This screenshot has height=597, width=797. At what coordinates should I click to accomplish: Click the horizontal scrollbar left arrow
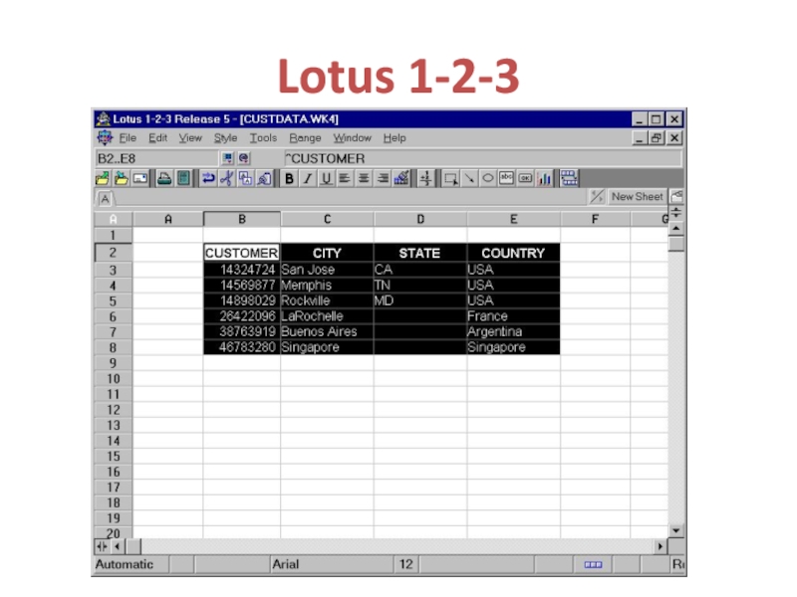point(118,546)
